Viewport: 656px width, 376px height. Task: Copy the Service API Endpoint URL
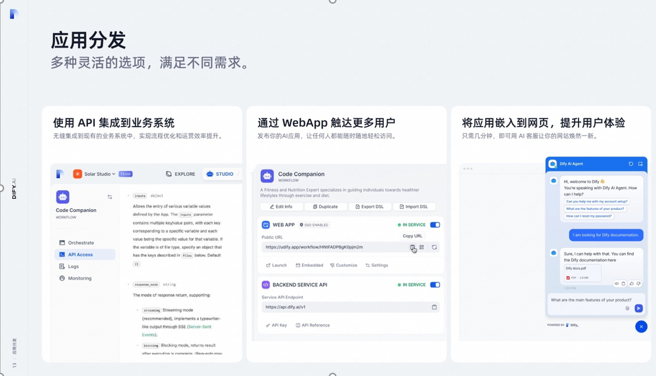(x=434, y=307)
